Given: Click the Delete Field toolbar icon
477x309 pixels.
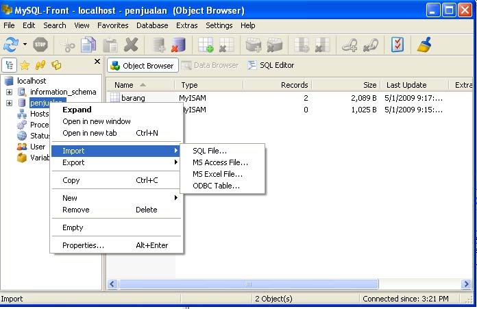Looking at the screenshot, I should pyautogui.click(x=322, y=45).
